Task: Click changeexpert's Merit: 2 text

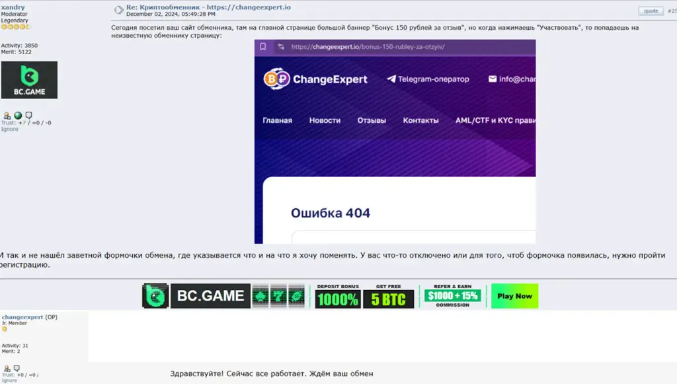Action: click(11, 351)
